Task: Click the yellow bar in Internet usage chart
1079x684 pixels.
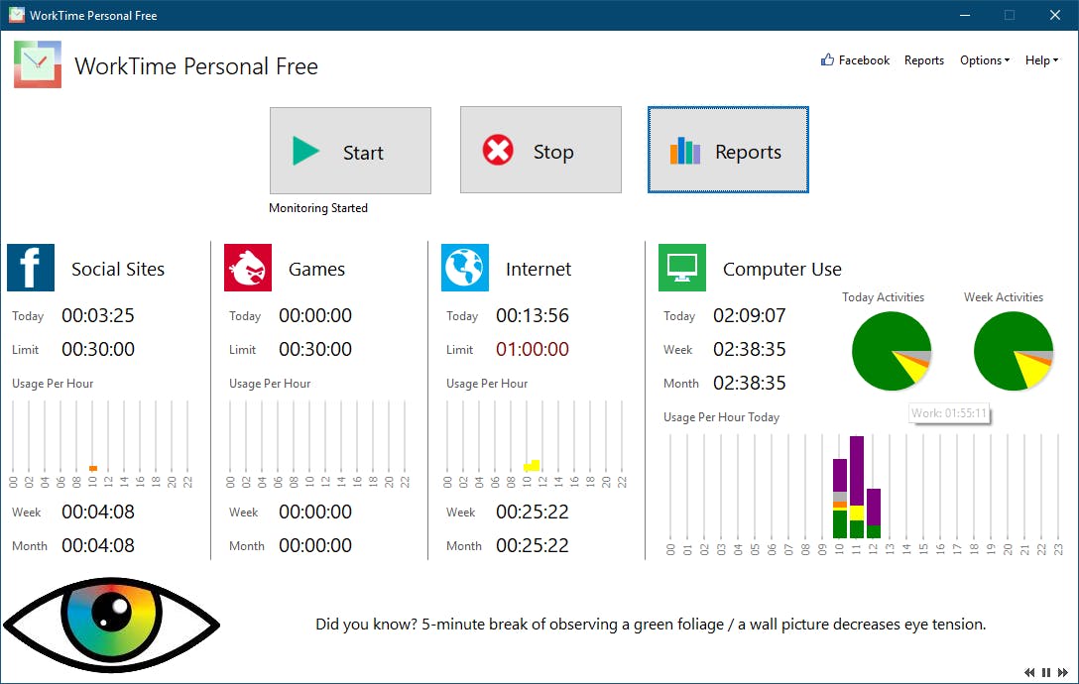Action: tap(532, 465)
